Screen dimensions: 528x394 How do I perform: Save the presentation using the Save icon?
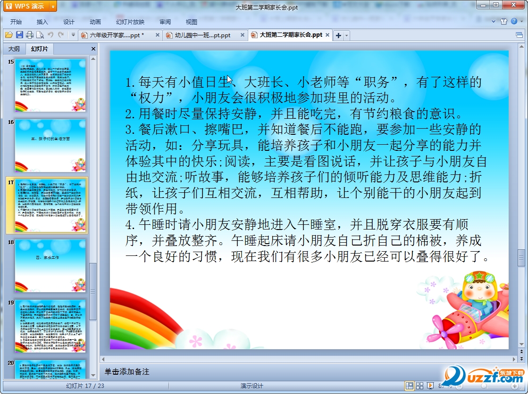point(19,35)
